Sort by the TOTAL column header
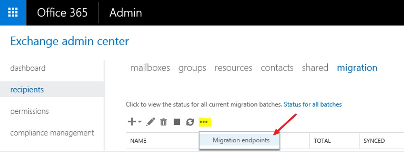The height and width of the screenshot is (160, 404). tap(322, 141)
